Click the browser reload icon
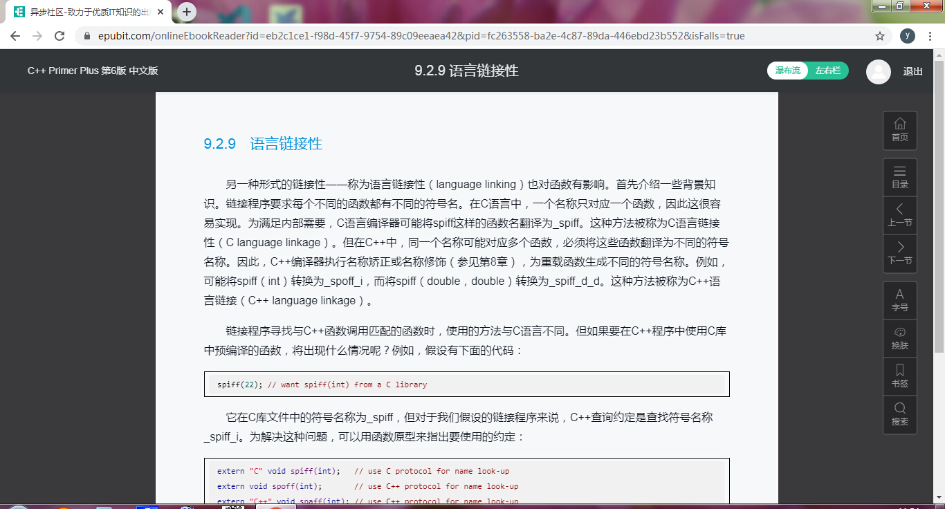This screenshot has height=509, width=945. pos(59,35)
